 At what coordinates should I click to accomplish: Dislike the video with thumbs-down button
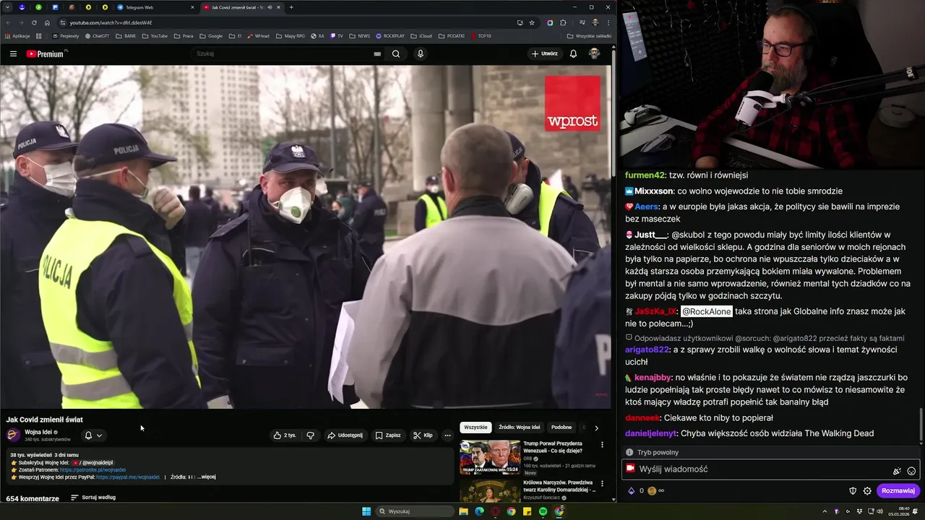pyautogui.click(x=311, y=435)
